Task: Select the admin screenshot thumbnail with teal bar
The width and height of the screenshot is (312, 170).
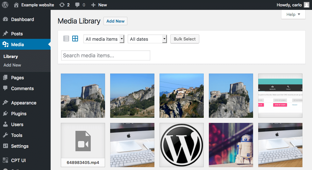Action: tap(280, 96)
